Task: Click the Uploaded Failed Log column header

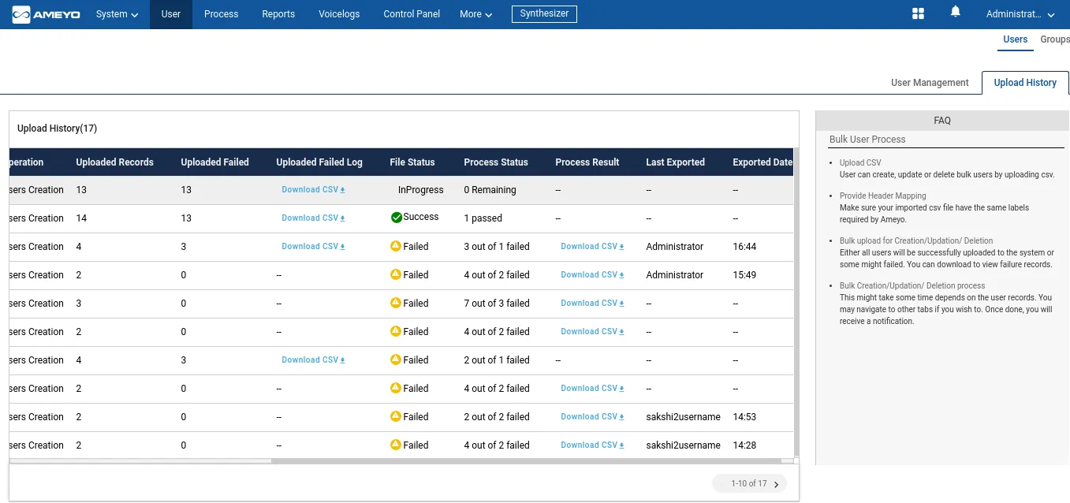Action: pyautogui.click(x=319, y=162)
